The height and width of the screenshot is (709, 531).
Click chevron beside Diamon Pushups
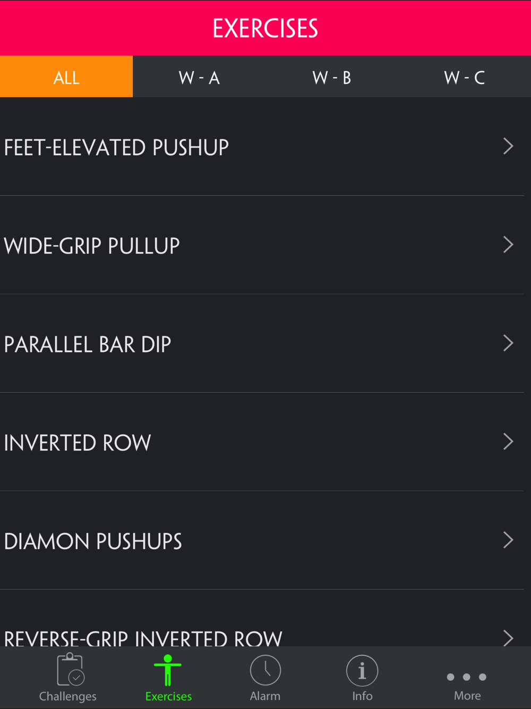(x=508, y=540)
